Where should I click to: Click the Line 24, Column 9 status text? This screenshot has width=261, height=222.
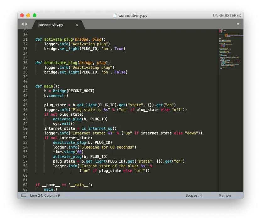click(x=45, y=195)
